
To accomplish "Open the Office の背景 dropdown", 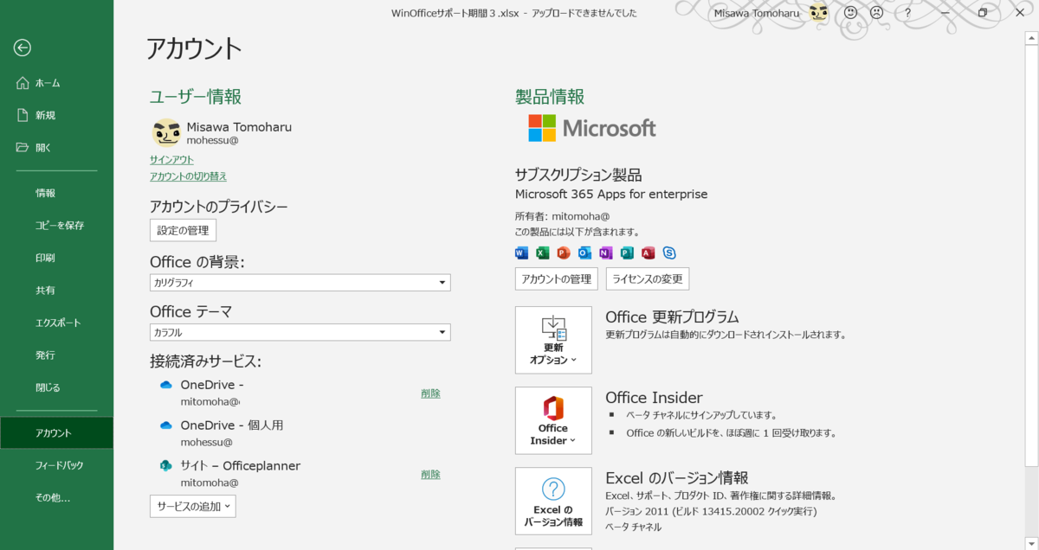I will 300,283.
